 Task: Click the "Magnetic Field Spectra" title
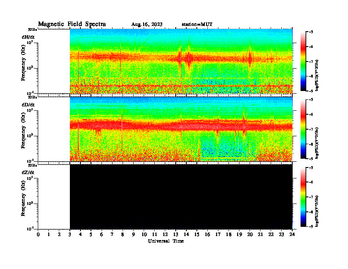(72, 24)
